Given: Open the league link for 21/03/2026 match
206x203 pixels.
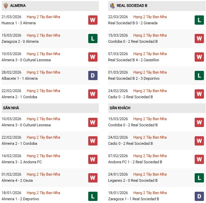Looking at the screenshot, I should pyautogui.click(x=43, y=17).
